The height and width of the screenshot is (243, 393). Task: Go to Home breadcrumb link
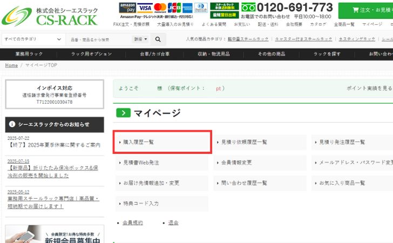click(11, 65)
